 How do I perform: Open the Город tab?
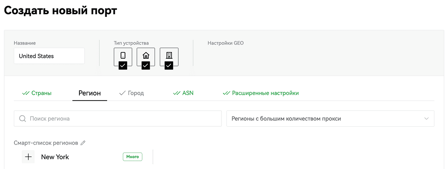(x=132, y=93)
